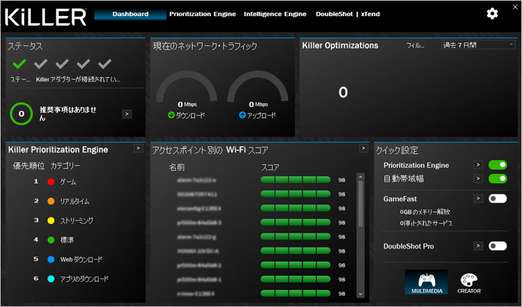Click the ゲーム priority row label
The width and height of the screenshot is (522, 307).
(68, 182)
